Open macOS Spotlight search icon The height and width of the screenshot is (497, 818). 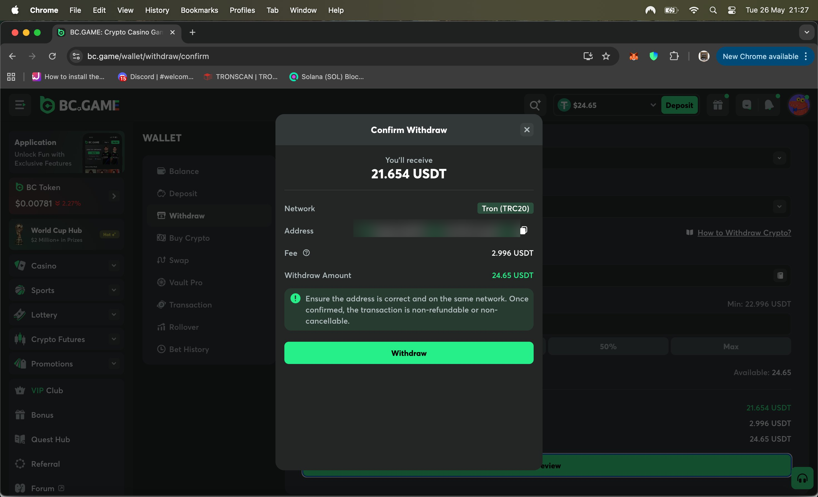(x=713, y=10)
